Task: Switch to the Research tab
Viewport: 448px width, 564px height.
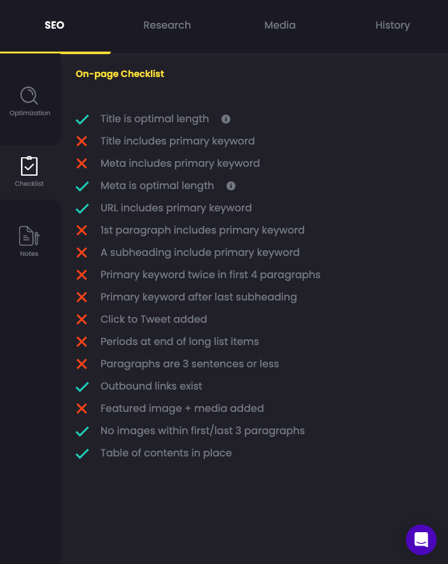Action: [167, 25]
